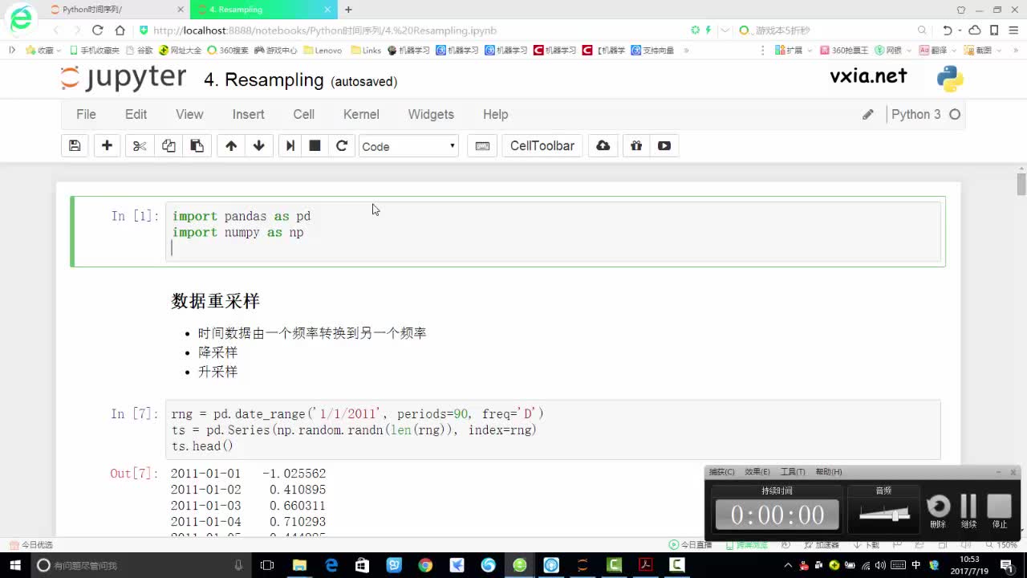Open the Insert menu
Image resolution: width=1027 pixels, height=578 pixels.
248,115
